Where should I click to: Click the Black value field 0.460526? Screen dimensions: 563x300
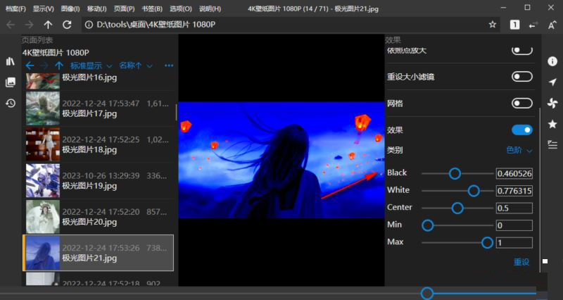click(x=514, y=173)
